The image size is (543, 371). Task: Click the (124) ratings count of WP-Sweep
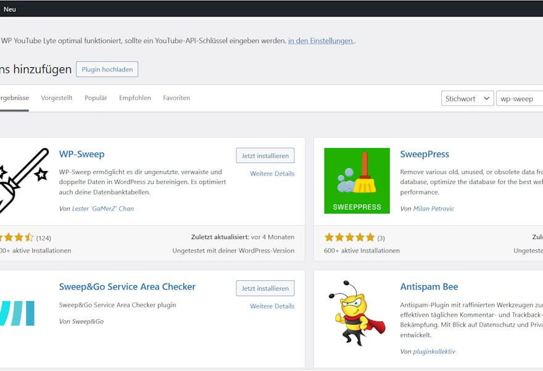(44, 238)
